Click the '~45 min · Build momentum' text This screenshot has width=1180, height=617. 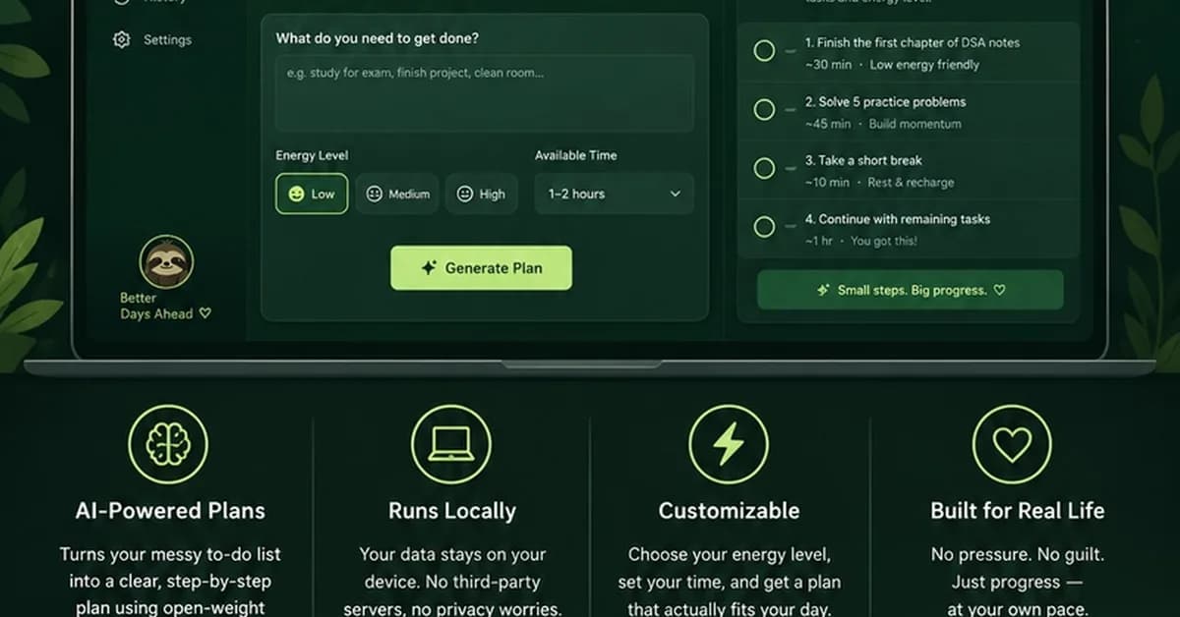tap(883, 124)
